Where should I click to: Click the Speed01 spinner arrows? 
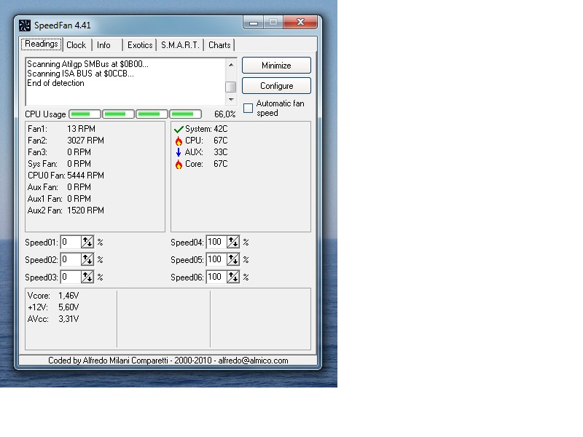point(87,243)
